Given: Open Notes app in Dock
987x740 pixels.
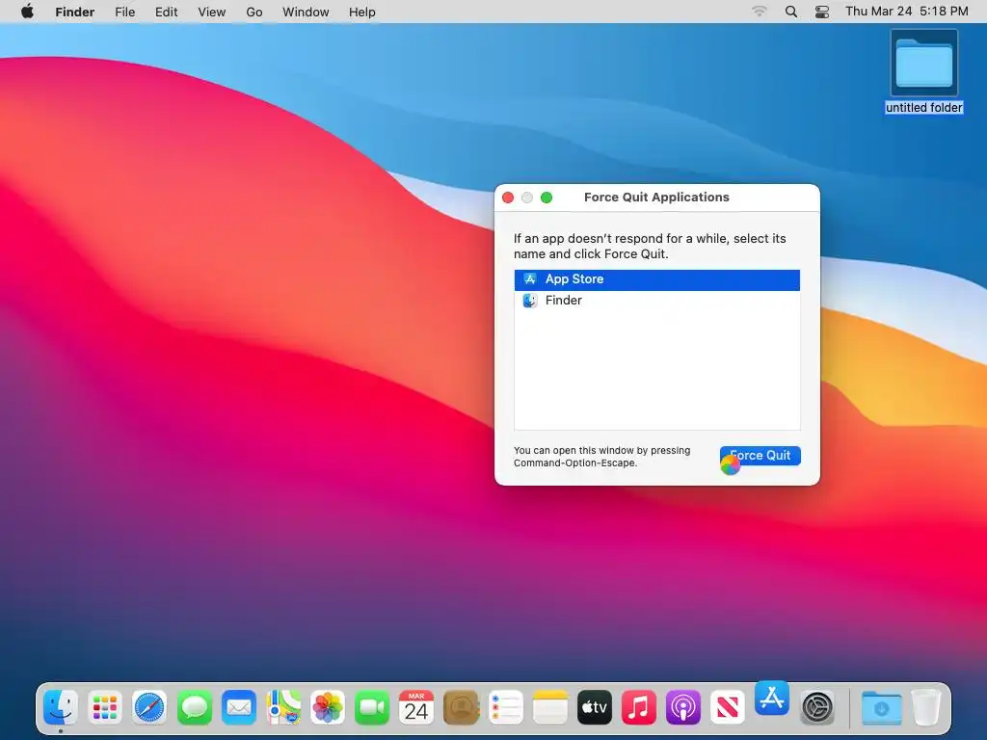Looking at the screenshot, I should [x=550, y=707].
